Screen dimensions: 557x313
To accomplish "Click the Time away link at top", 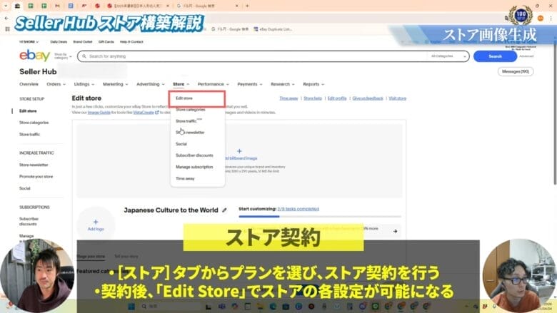I will (x=288, y=98).
